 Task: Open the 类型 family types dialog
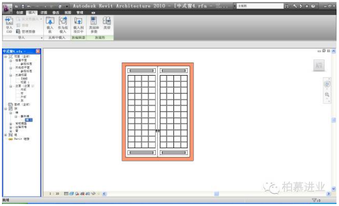(107, 23)
